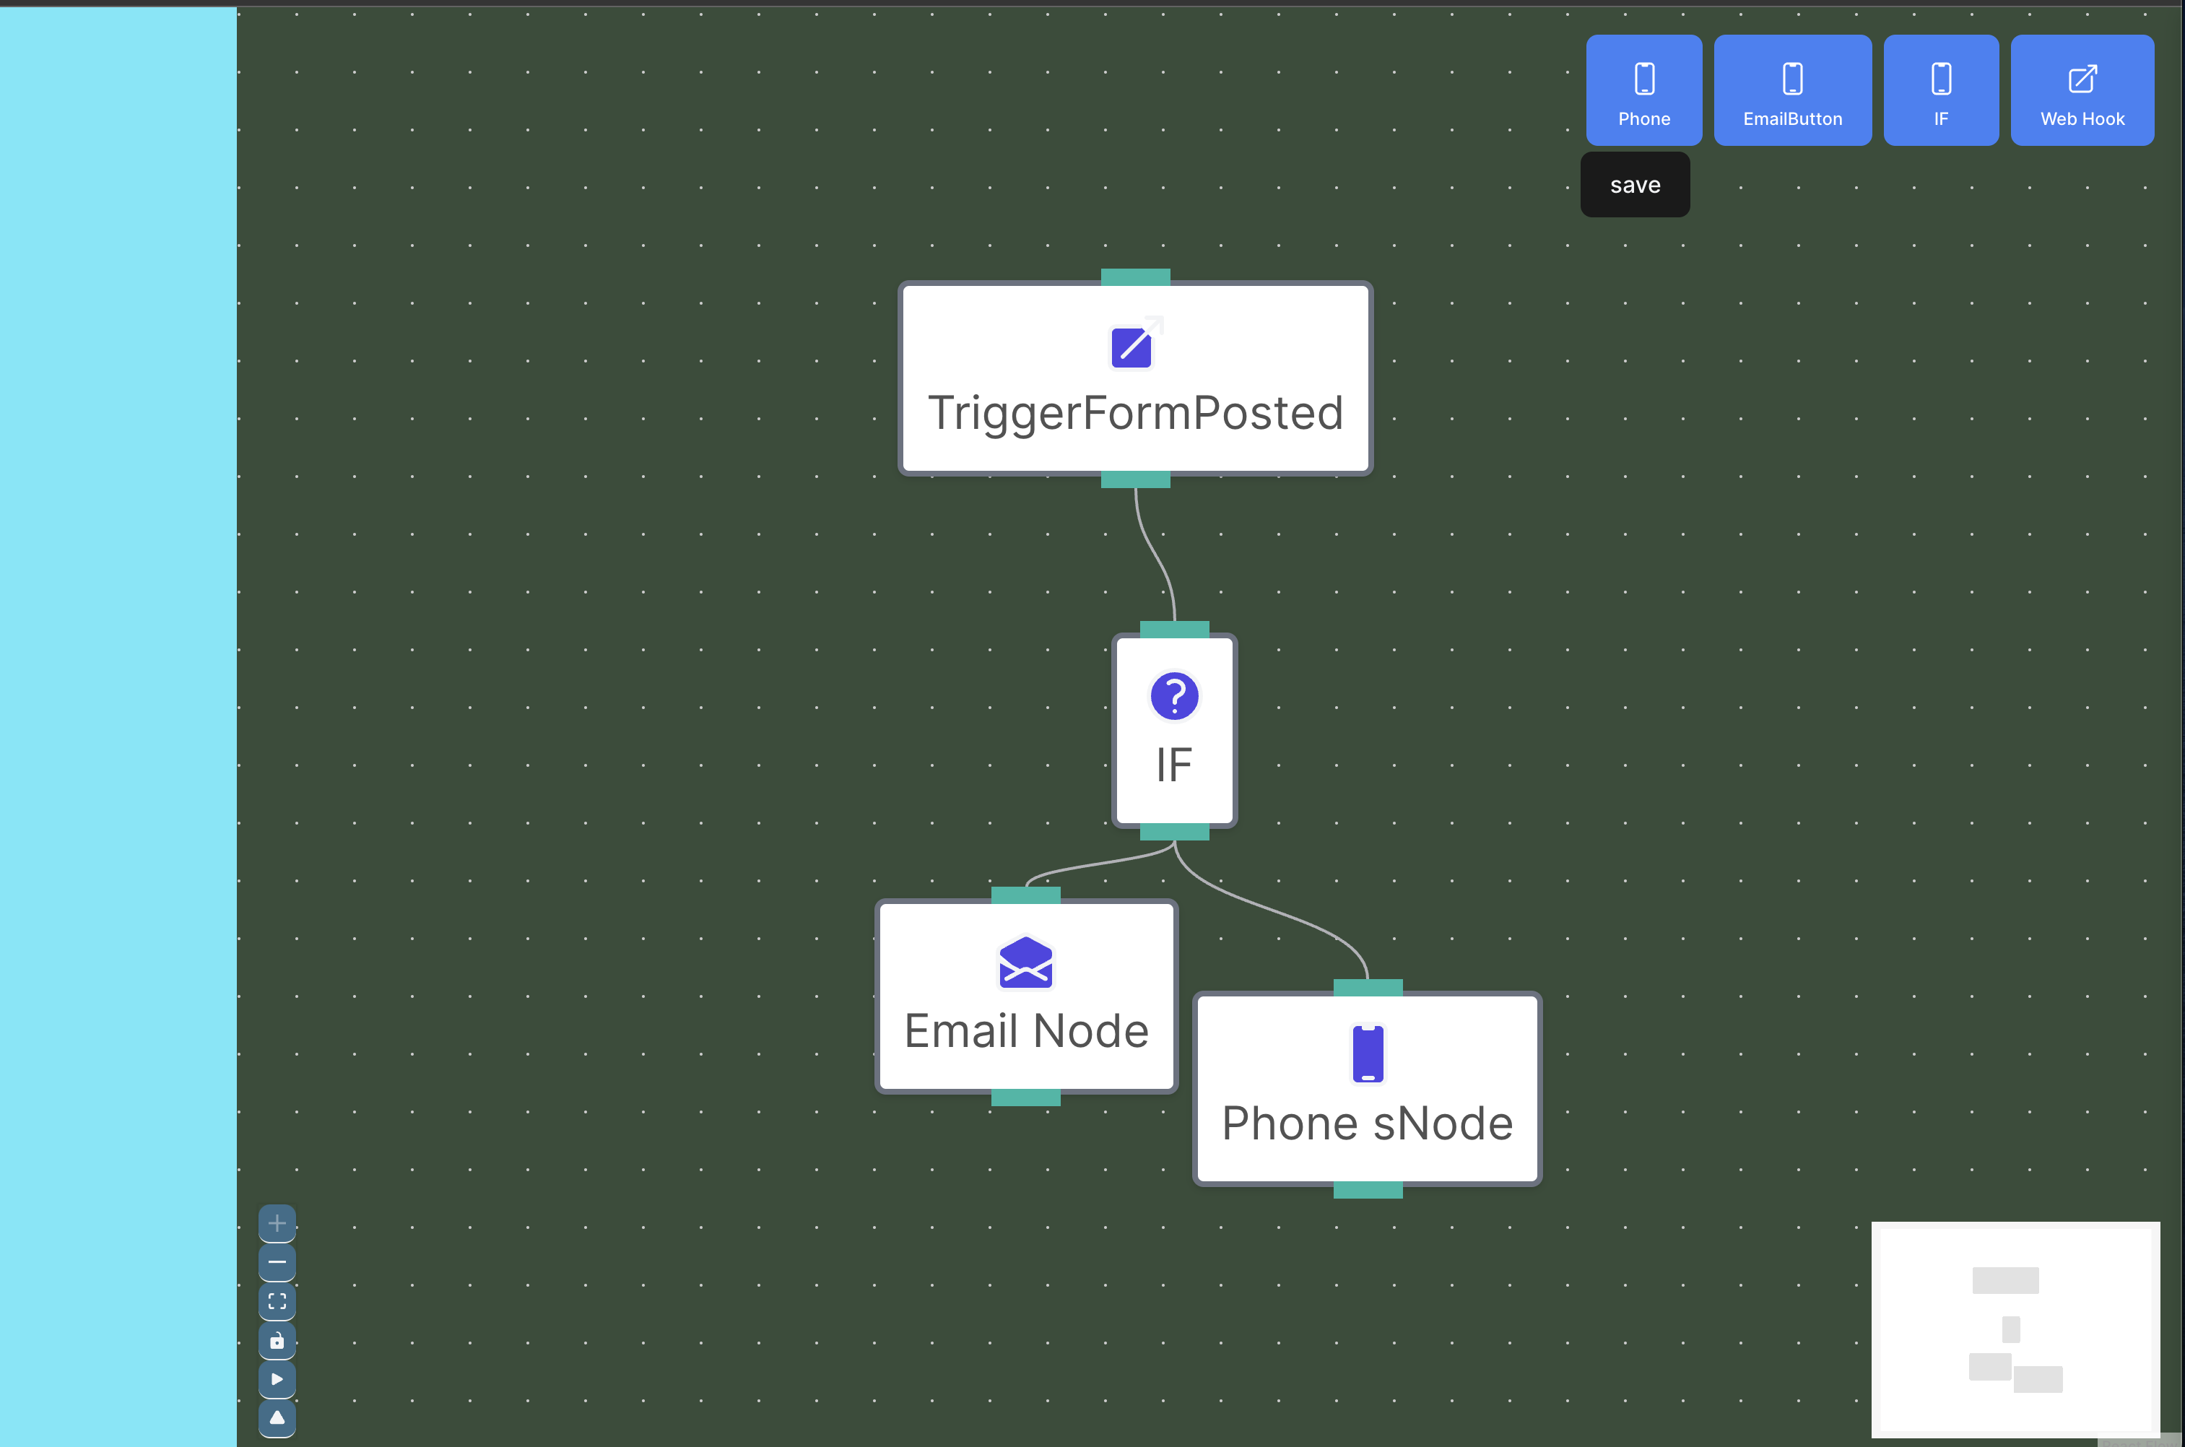The image size is (2185, 1447).
Task: Click the minimap in the corner
Action: (x=2015, y=1329)
